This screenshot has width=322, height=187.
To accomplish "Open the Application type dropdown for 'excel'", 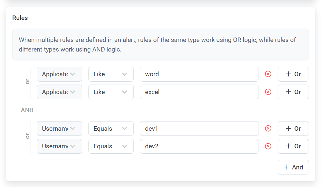I will (59, 92).
